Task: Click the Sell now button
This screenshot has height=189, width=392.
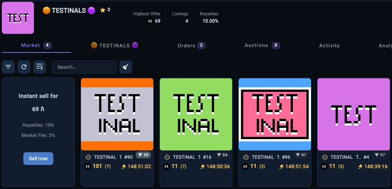Action: [38, 158]
